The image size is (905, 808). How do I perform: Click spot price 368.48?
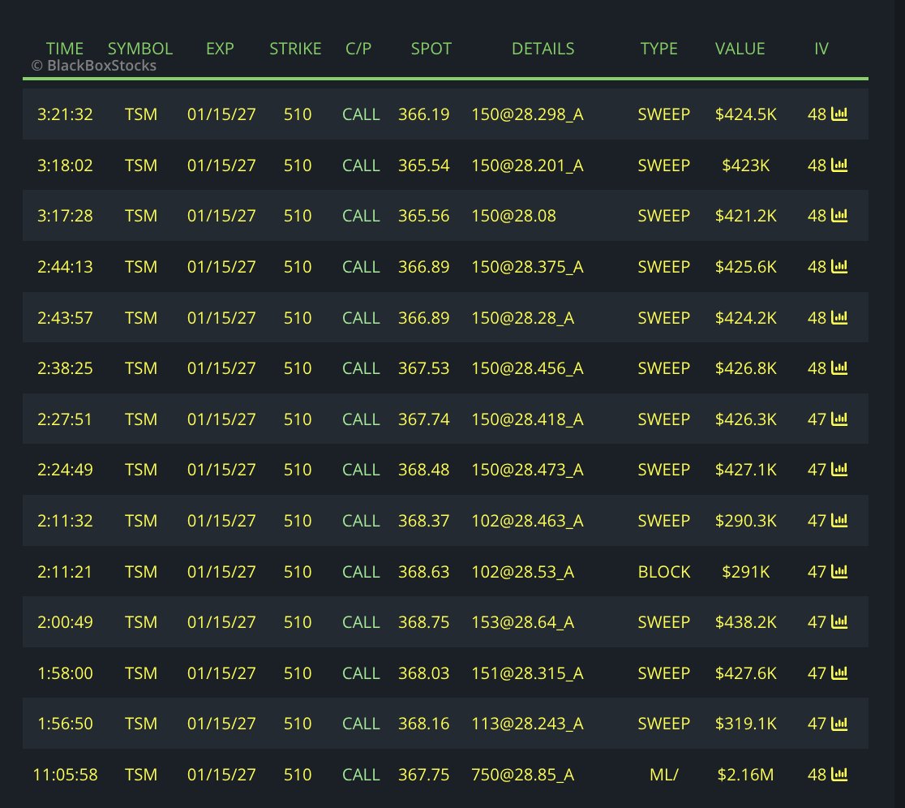click(x=423, y=470)
